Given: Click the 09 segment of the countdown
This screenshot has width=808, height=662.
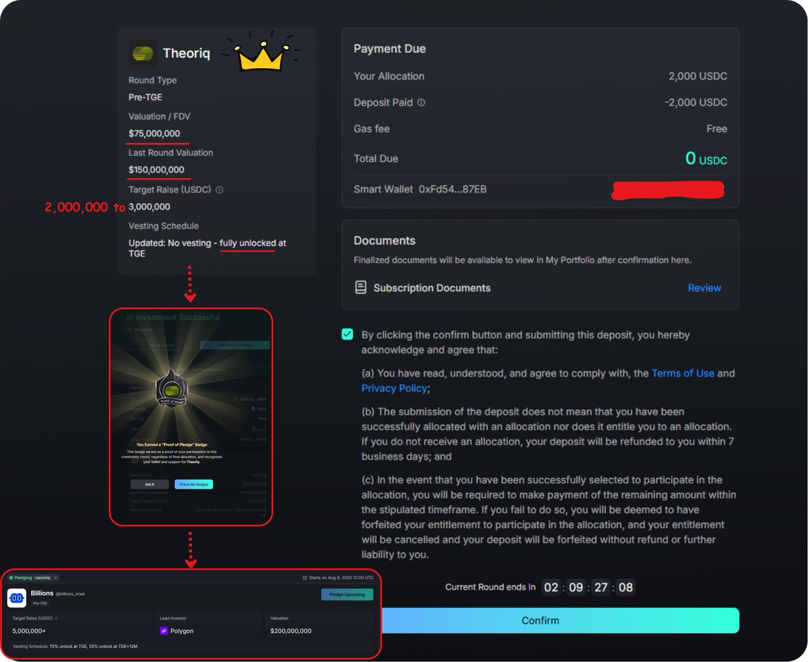Looking at the screenshot, I should pos(576,587).
